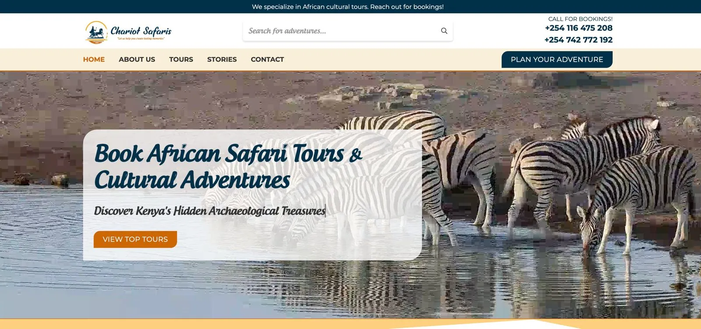The height and width of the screenshot is (329, 701).
Task: Go to the HOME menu item
Action: (94, 59)
